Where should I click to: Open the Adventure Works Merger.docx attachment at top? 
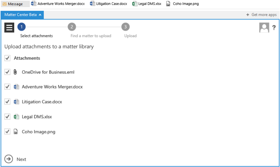58,4
